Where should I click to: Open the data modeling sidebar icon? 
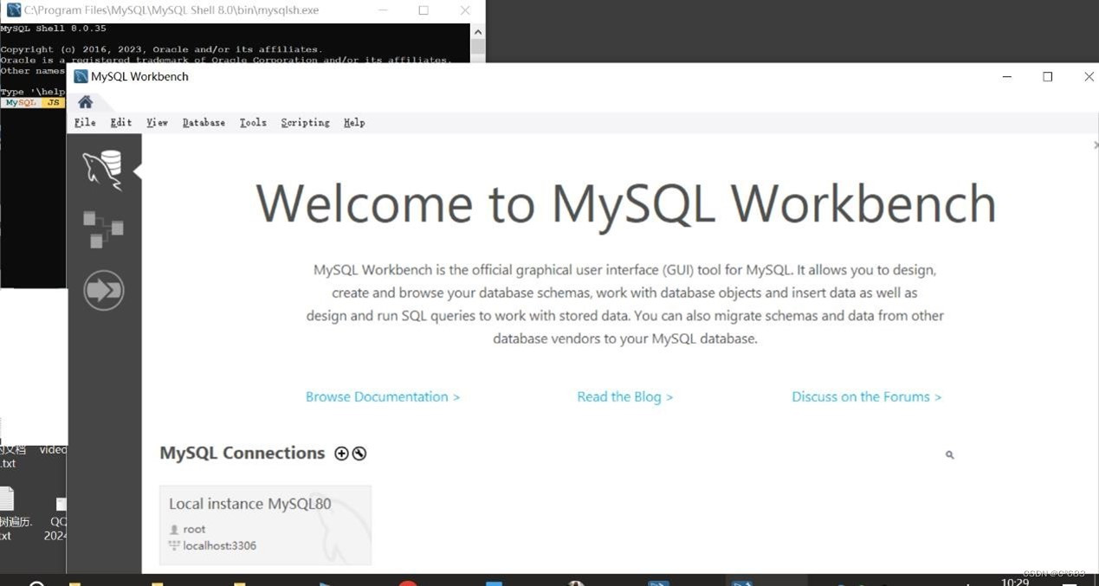103,228
